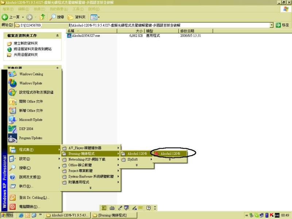The width and height of the screenshot is (292, 219).
Task: Click the 共用這個資料夾 link
Action: pyautogui.click(x=26, y=54)
